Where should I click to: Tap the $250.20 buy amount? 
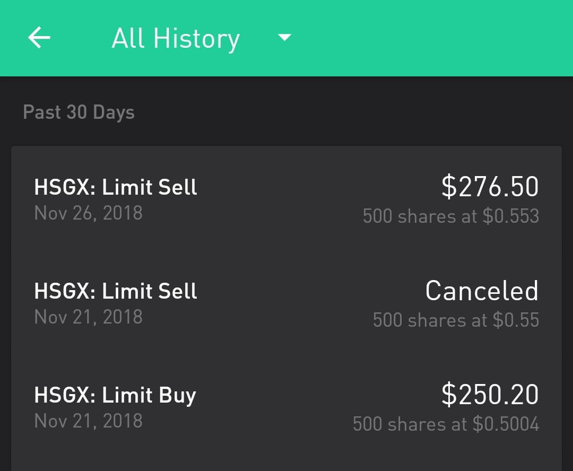click(x=490, y=395)
